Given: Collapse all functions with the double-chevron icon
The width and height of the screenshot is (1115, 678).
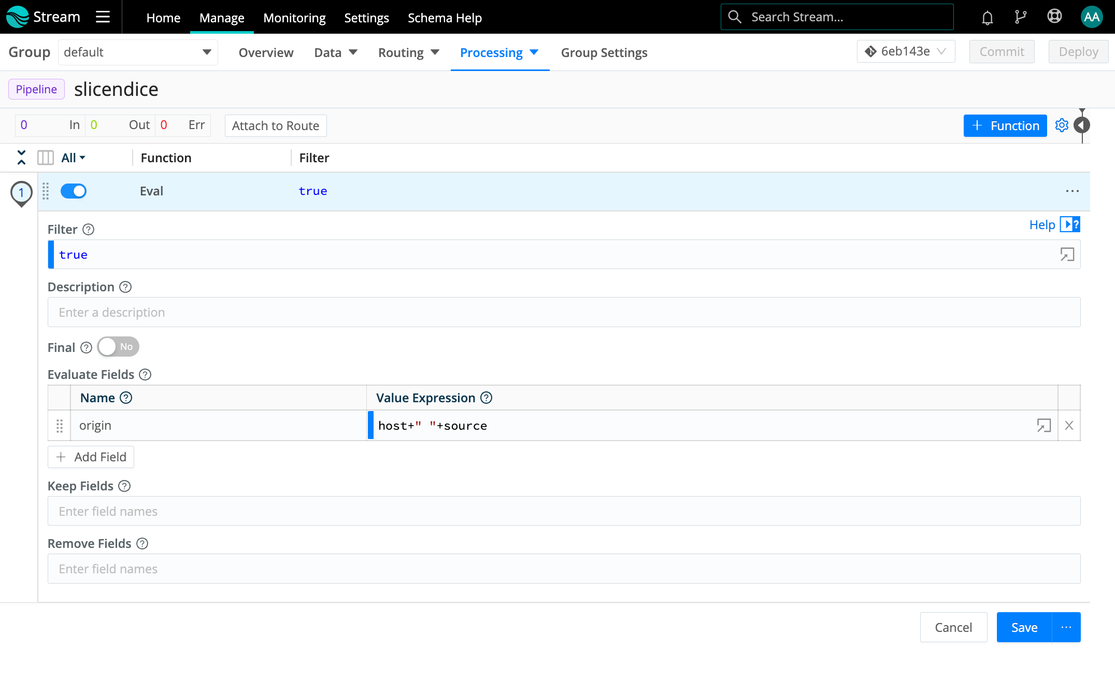Looking at the screenshot, I should click(21, 157).
